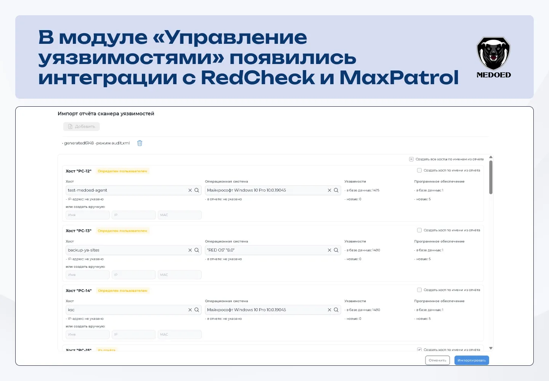Delete the generated6148 audit.xml file with trash icon
Image resolution: width=549 pixels, height=381 pixels.
click(x=140, y=143)
